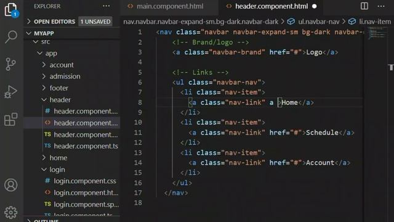Click the 1 UNSAVED badge
Image resolution: width=394 pixels, height=222 pixels.
[95, 22]
